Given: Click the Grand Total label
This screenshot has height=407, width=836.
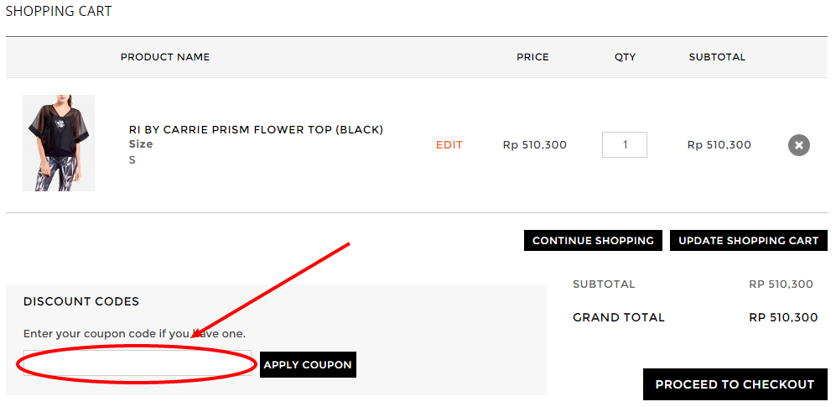Looking at the screenshot, I should (x=618, y=317).
